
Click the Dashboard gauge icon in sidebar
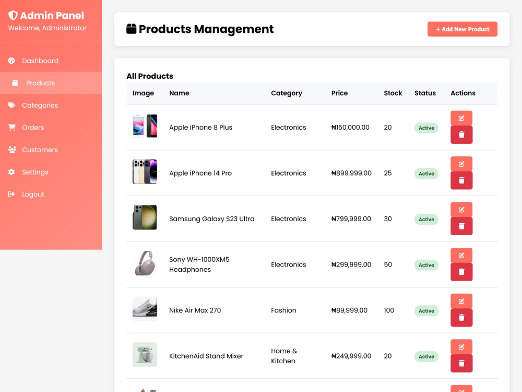[x=11, y=61]
